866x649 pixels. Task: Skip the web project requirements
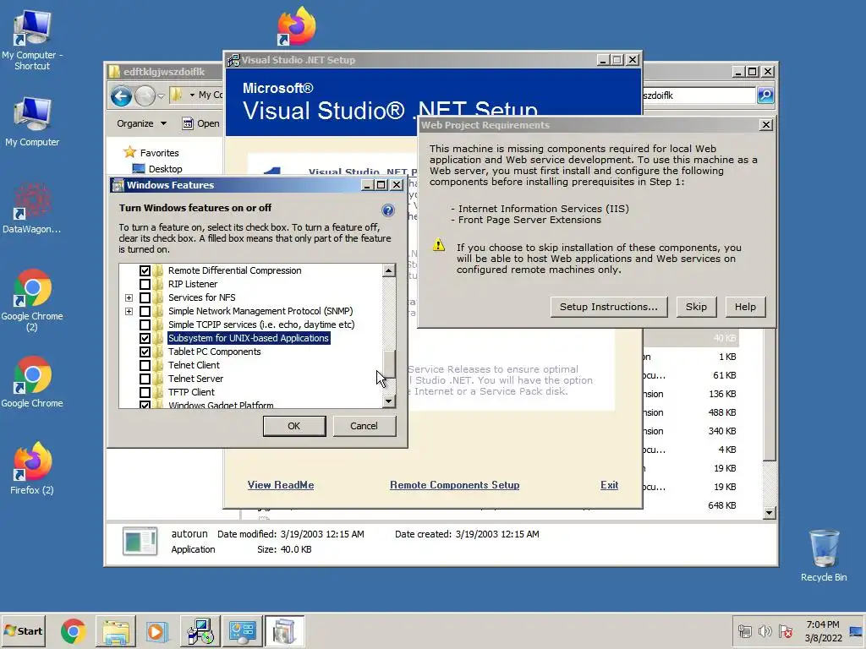pyautogui.click(x=696, y=307)
